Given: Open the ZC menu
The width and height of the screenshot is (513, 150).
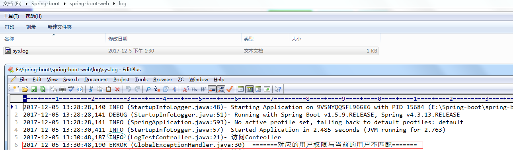Looking at the screenshot, I should (x=181, y=80).
